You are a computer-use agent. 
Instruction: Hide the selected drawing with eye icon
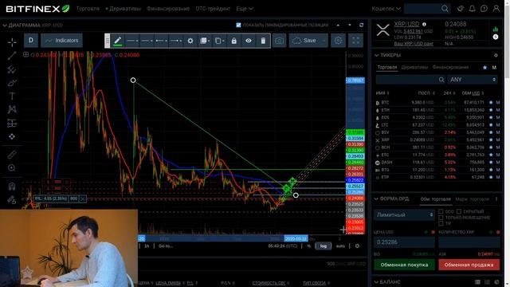tap(249, 41)
